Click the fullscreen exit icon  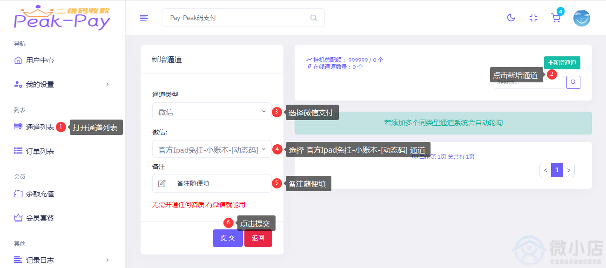coord(533,18)
